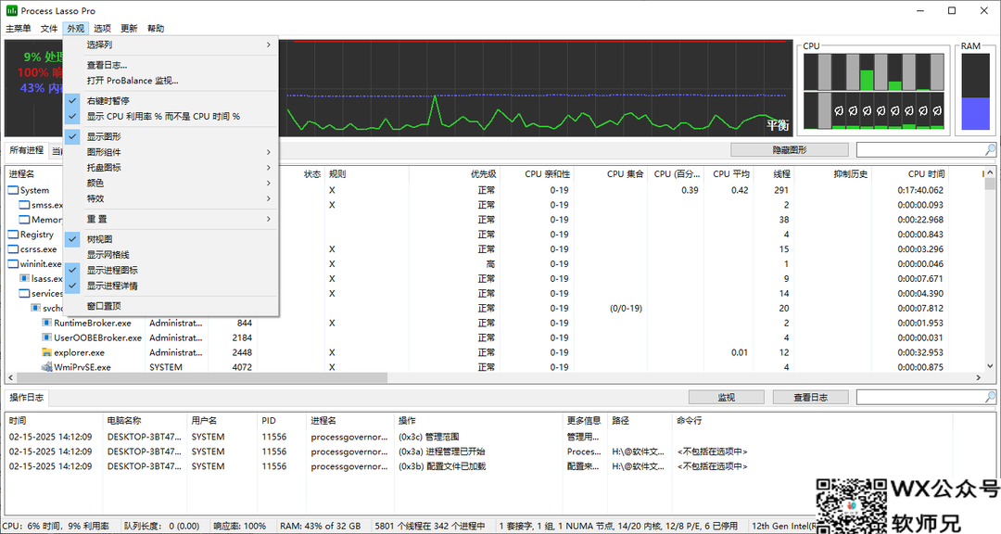This screenshot has height=534, width=1001.
Task: Open the 帮助 menu
Action: tap(156, 28)
